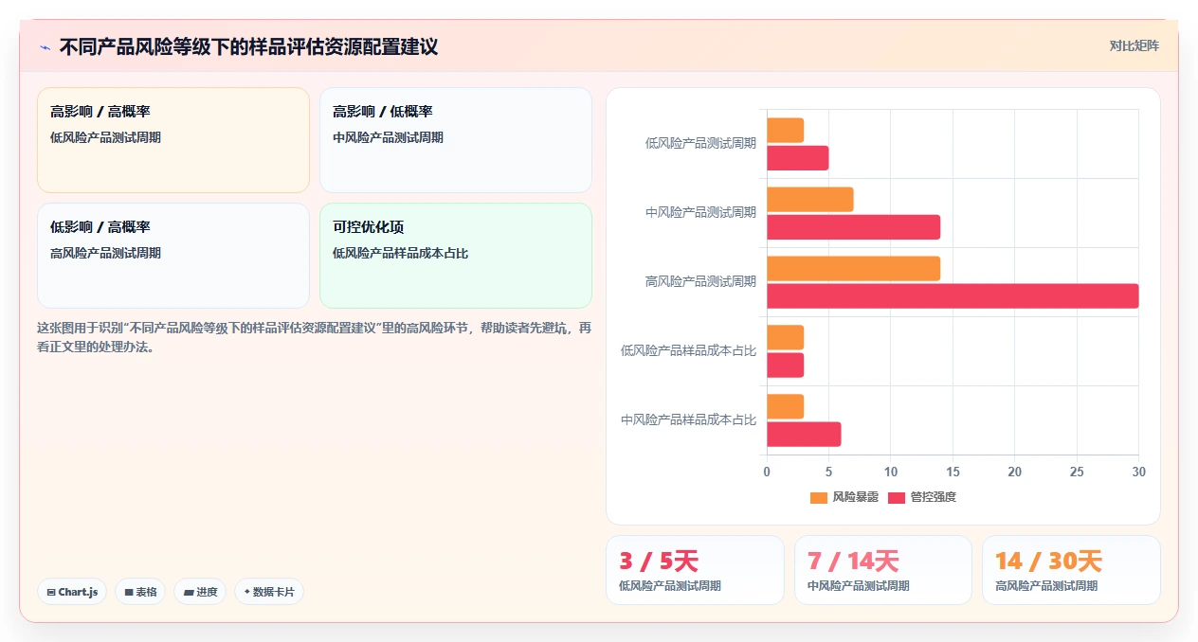Click the orange bar for 中风险产品样品成本占比
1198x642 pixels.
[786, 407]
